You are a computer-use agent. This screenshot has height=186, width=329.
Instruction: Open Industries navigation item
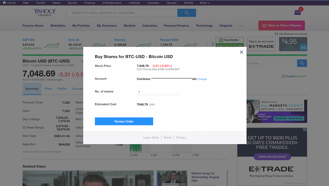coord(150,25)
